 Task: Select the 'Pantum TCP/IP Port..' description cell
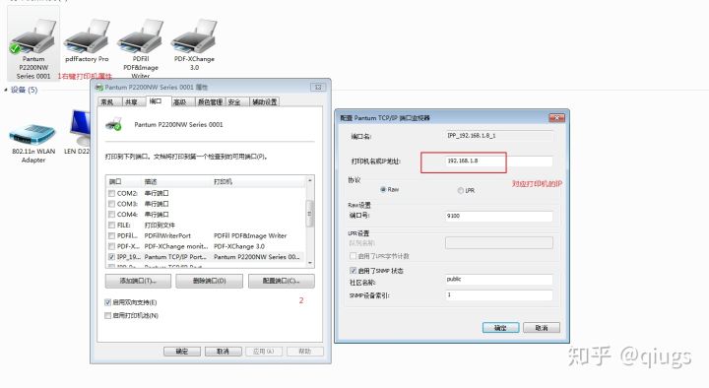pyautogui.click(x=175, y=257)
